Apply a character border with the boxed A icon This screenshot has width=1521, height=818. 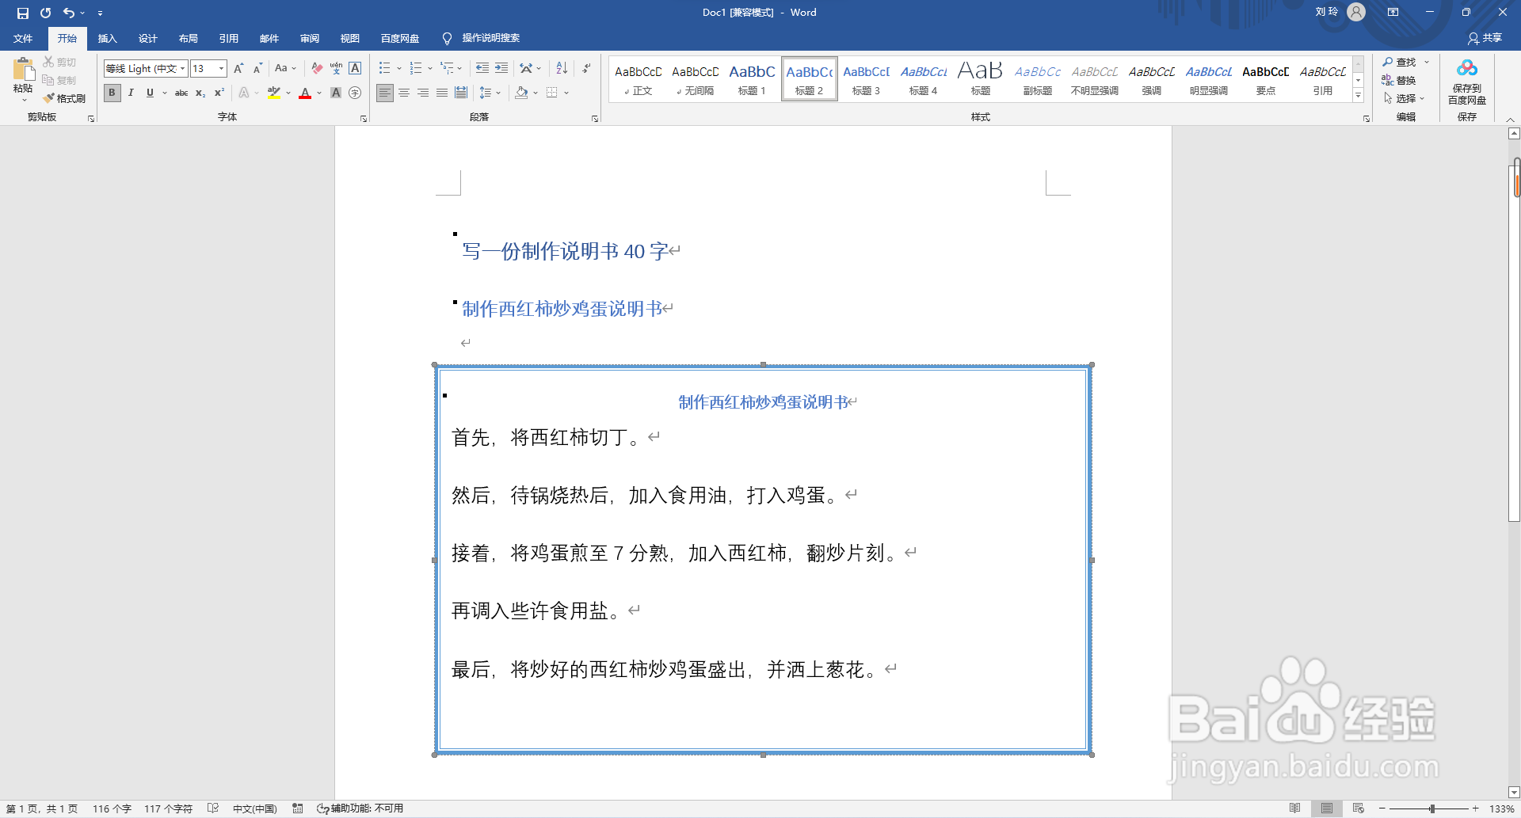355,69
